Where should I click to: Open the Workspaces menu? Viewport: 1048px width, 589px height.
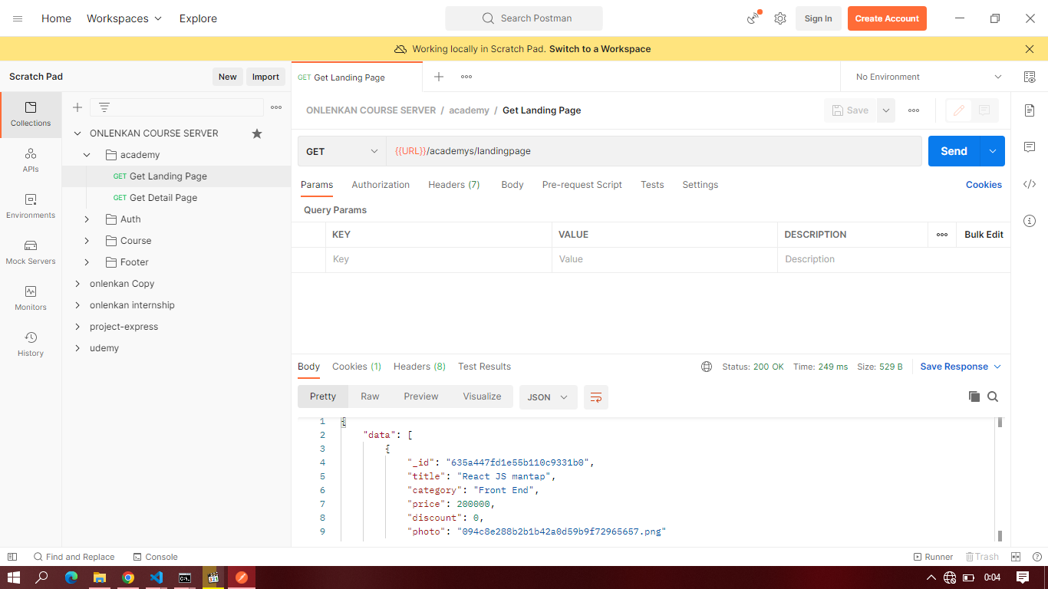[124, 18]
